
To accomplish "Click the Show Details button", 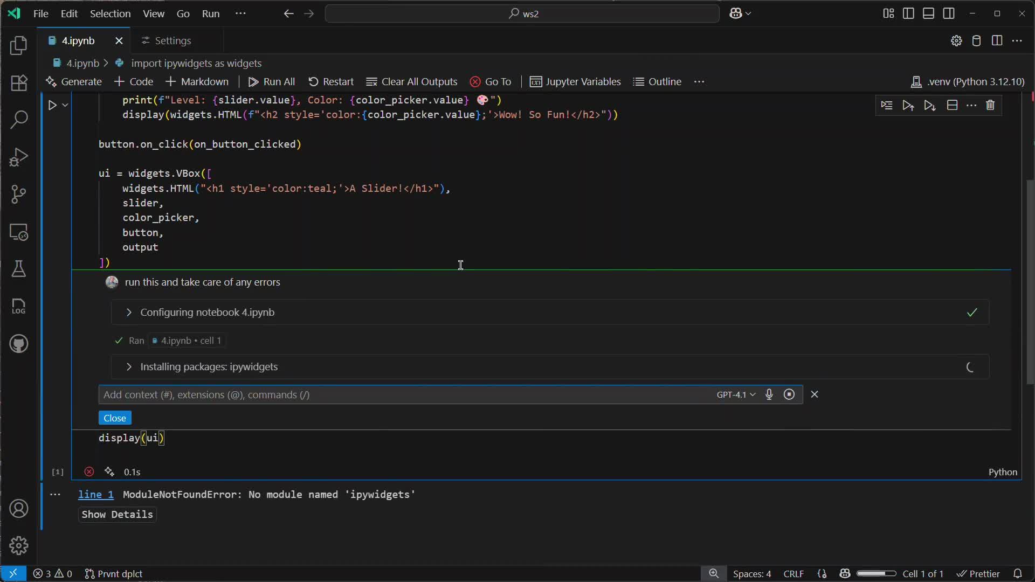I will (117, 514).
